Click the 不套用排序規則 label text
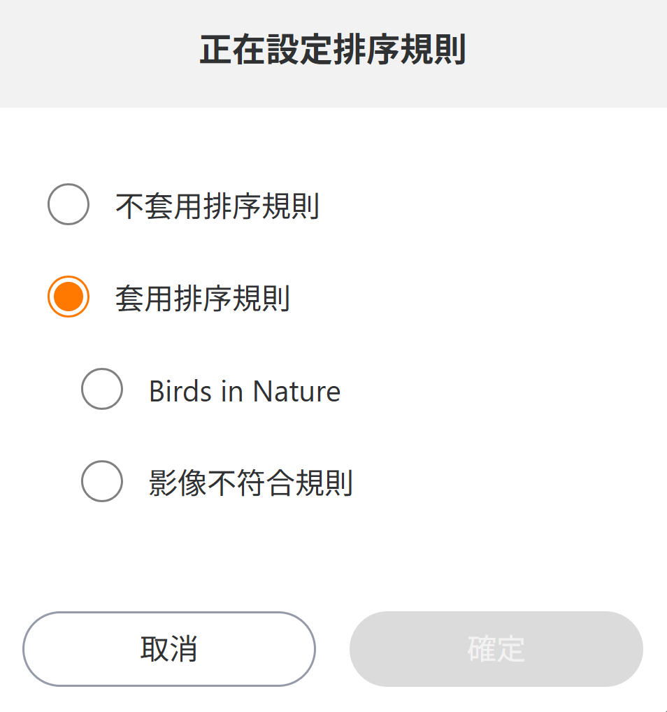Viewport: 667px width, 712px height. (217, 206)
